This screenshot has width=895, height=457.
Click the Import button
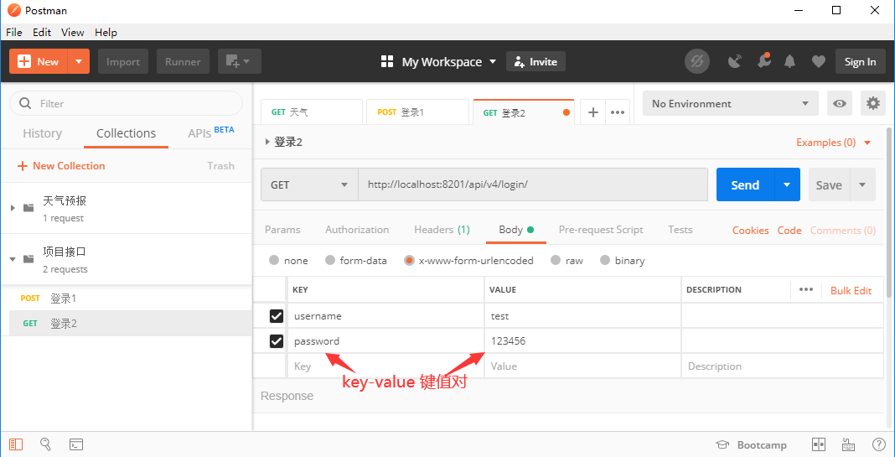pos(123,61)
